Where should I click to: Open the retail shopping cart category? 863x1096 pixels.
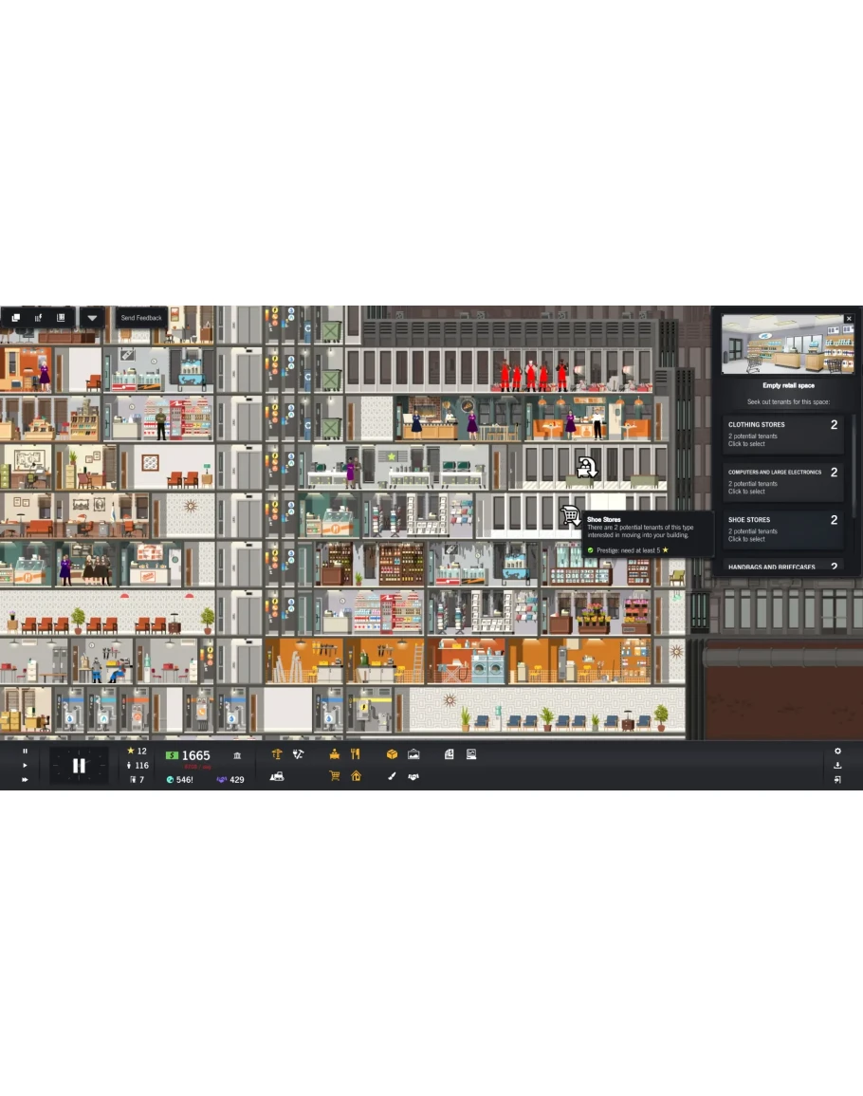335,776
